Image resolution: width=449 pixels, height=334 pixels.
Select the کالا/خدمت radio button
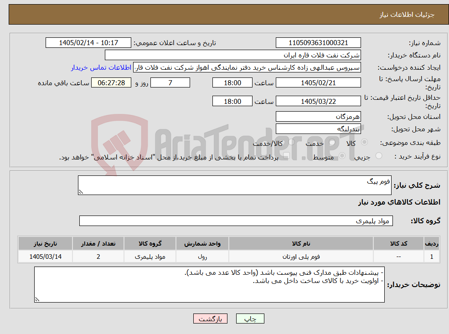pos(291,142)
